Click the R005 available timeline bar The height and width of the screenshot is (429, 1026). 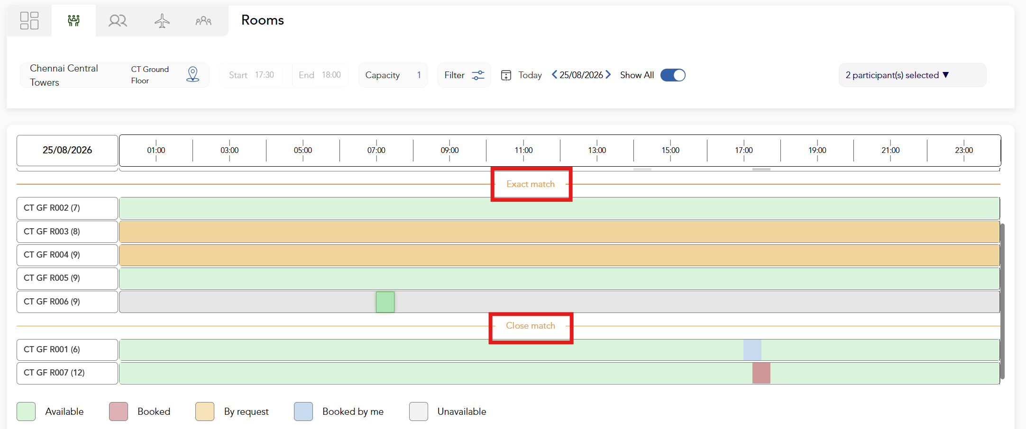(559, 278)
